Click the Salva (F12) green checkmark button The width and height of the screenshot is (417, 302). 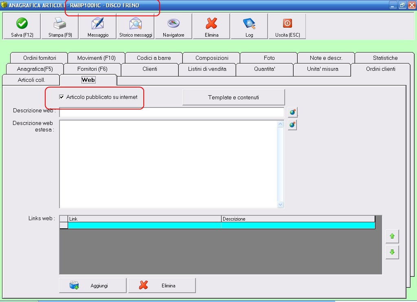click(x=22, y=26)
